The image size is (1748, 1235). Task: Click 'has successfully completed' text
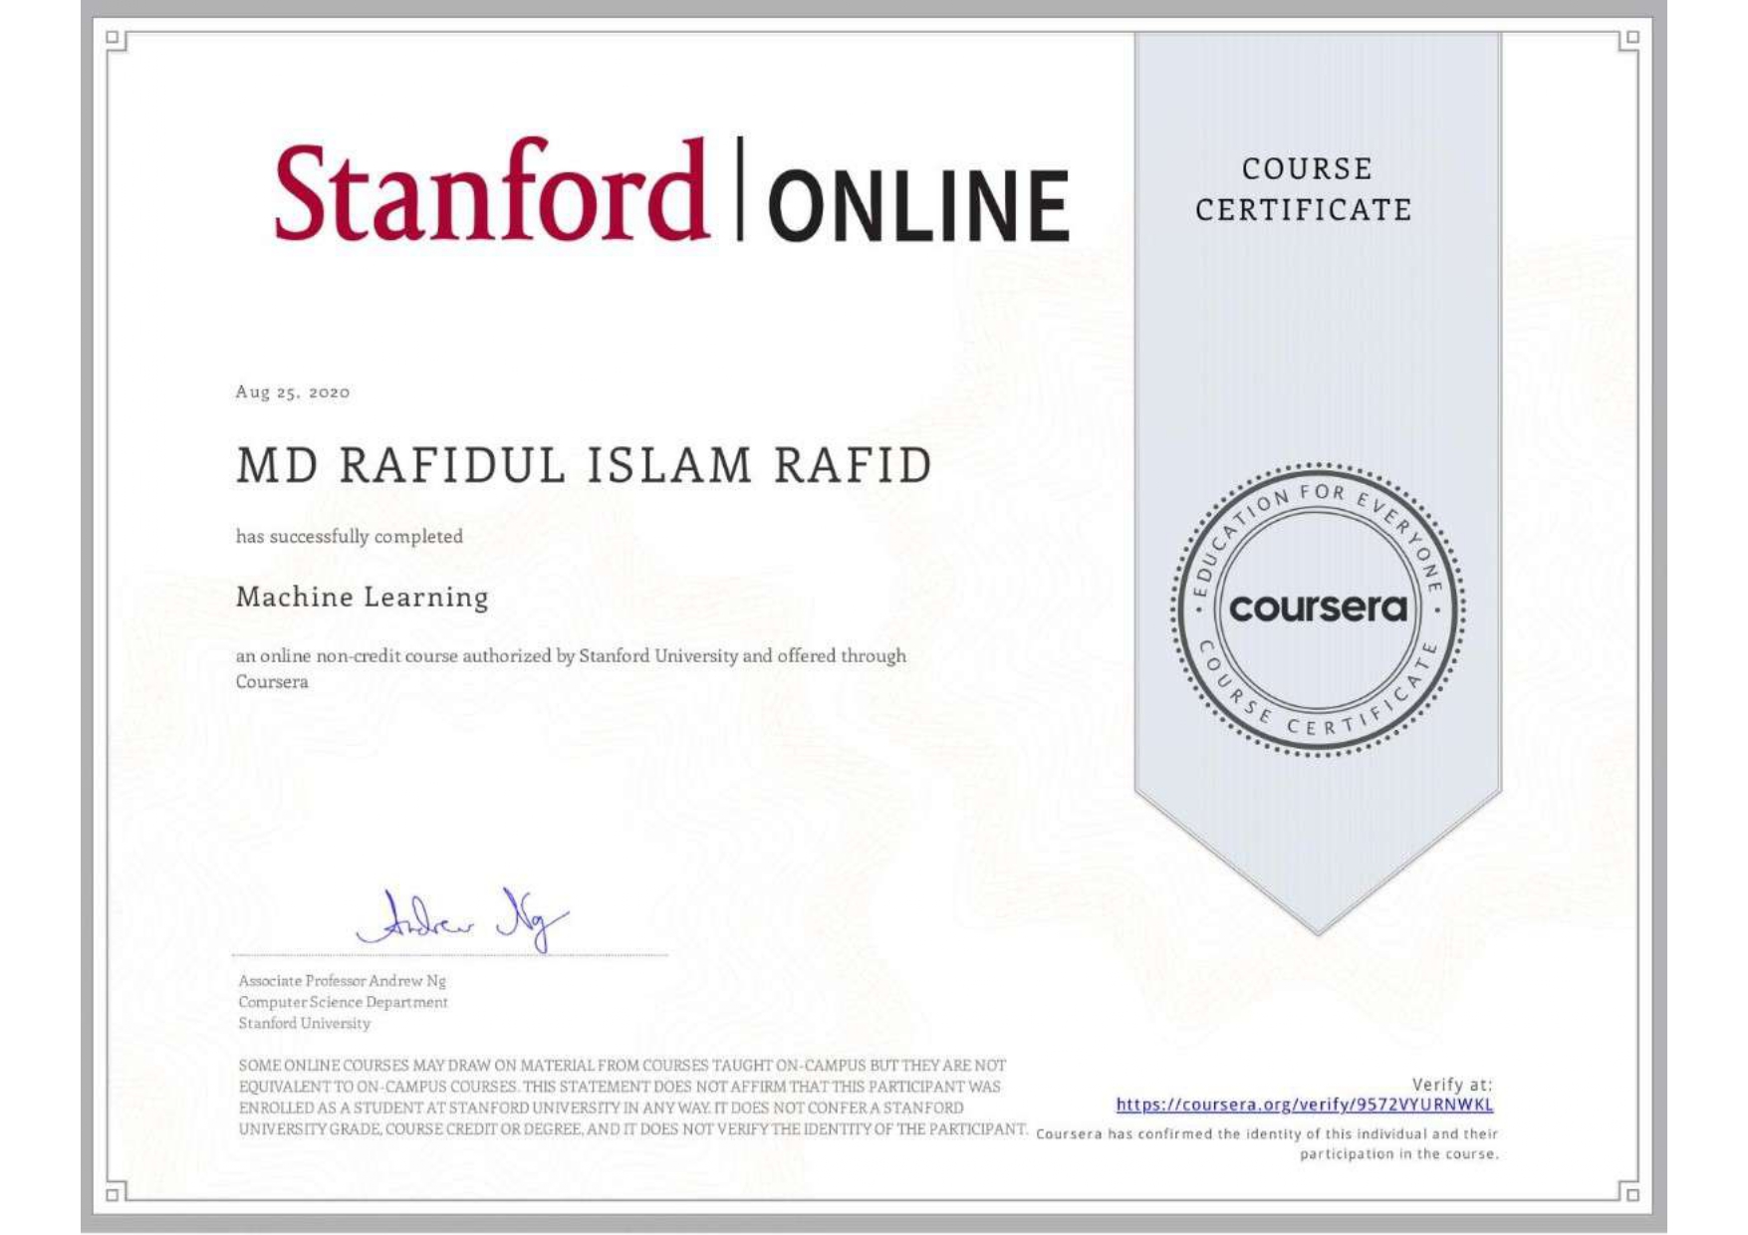click(x=350, y=536)
